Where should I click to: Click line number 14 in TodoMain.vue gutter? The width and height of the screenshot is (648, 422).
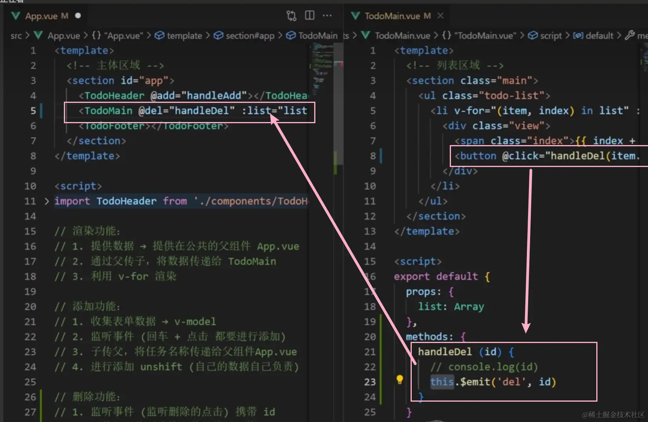point(370,246)
